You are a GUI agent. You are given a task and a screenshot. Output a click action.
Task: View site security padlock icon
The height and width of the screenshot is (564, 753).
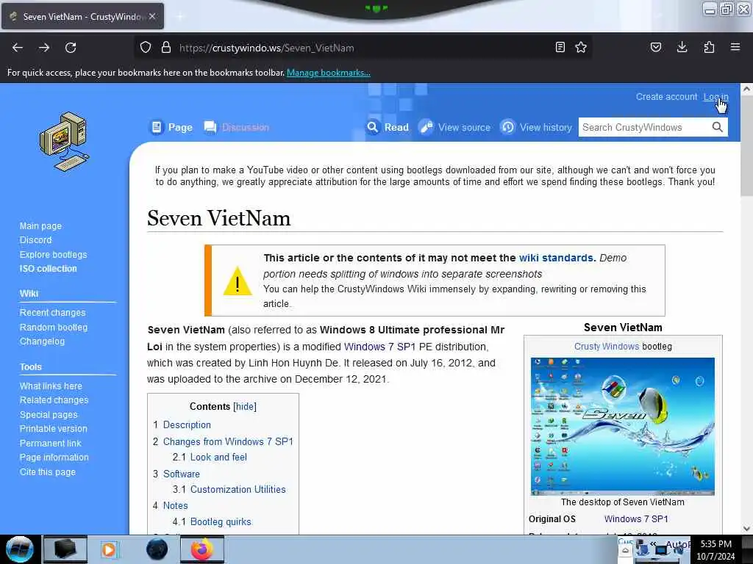click(166, 48)
